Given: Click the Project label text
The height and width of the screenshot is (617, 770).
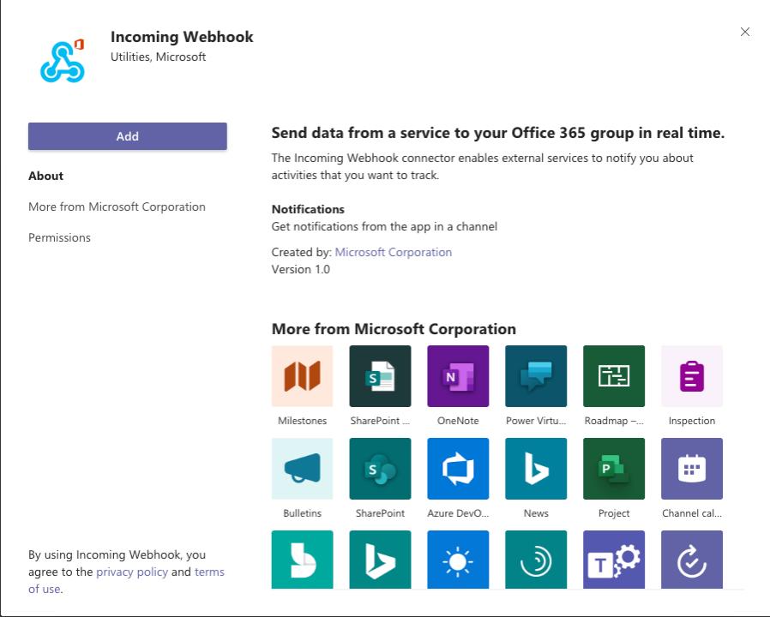Looking at the screenshot, I should [x=614, y=513].
